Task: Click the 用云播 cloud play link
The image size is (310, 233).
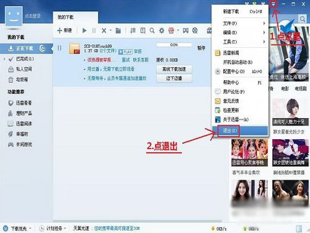Action: pos(111,69)
